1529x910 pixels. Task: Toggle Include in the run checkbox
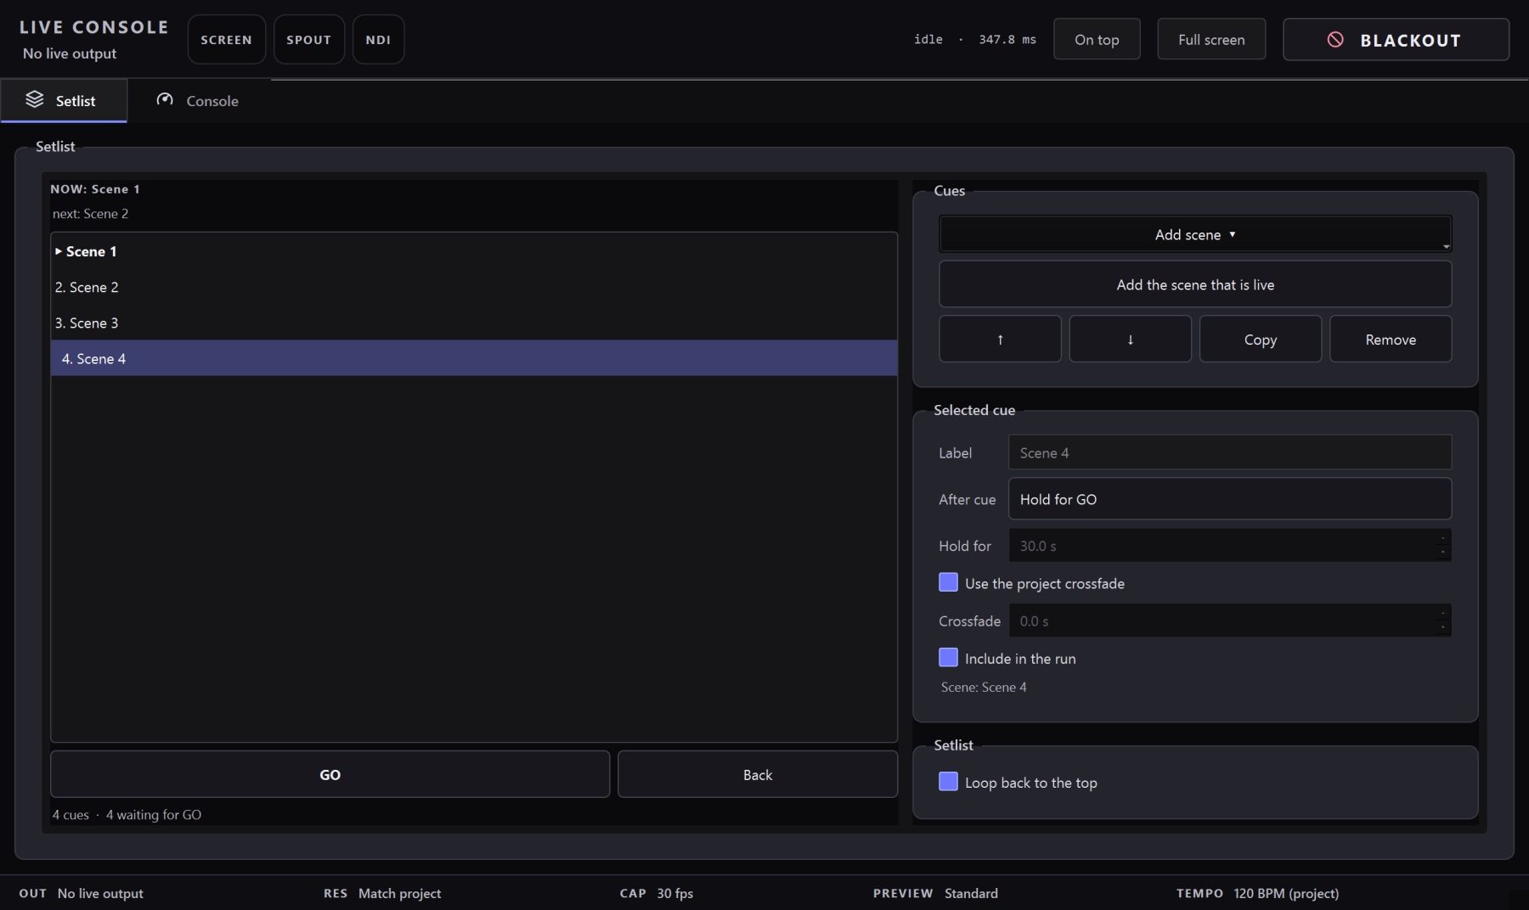point(948,657)
